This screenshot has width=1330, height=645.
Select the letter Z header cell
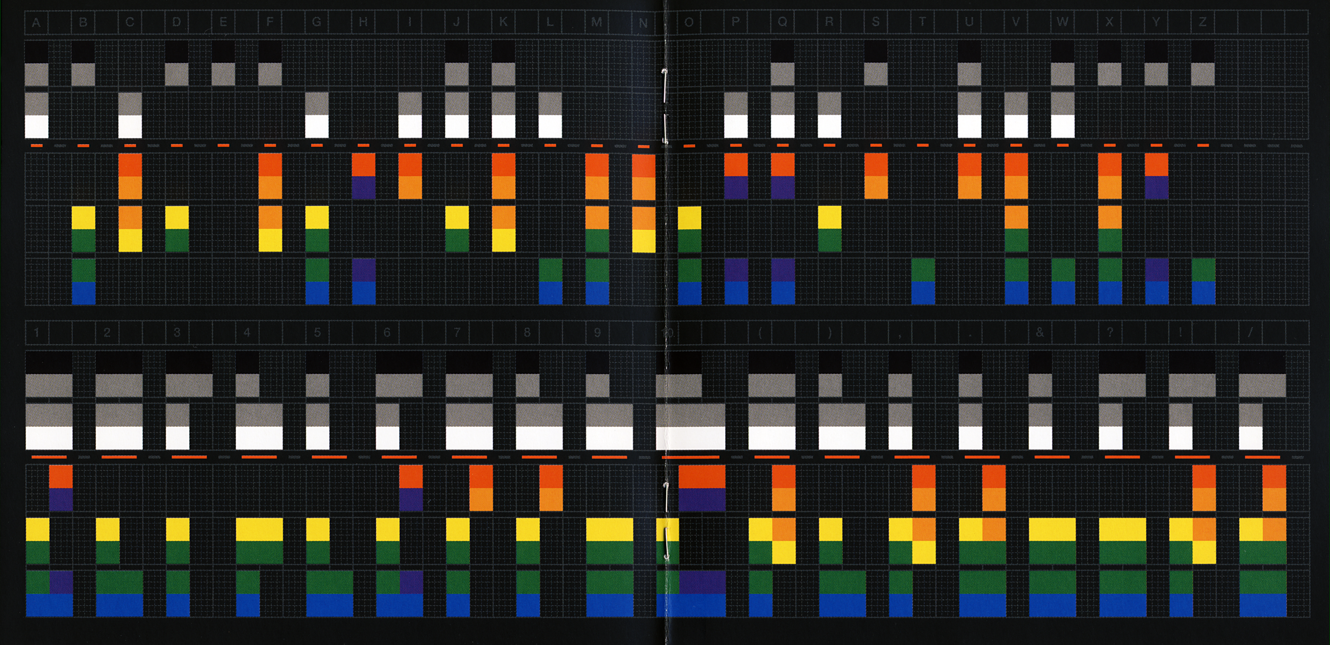pyautogui.click(x=1203, y=22)
